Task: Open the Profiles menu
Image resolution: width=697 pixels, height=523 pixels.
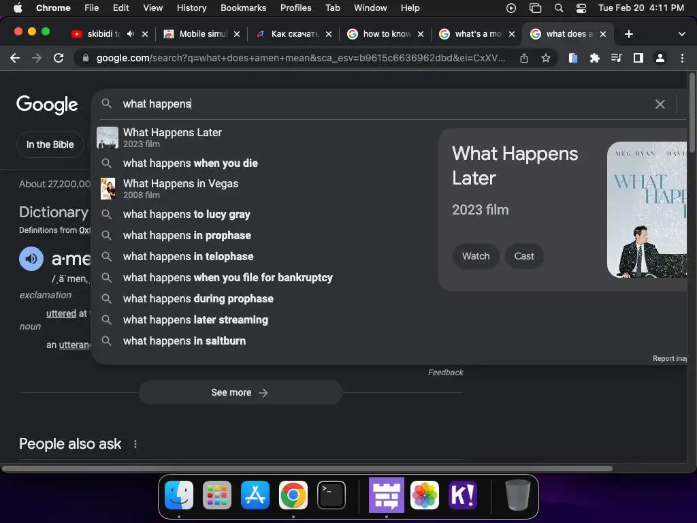Action: click(295, 8)
